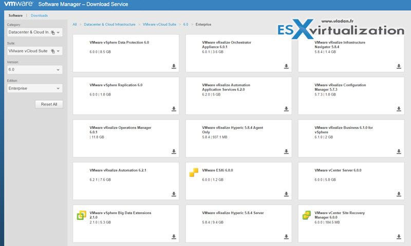Open the Edition dropdown
This screenshot has width=411, height=246.
tap(34, 88)
